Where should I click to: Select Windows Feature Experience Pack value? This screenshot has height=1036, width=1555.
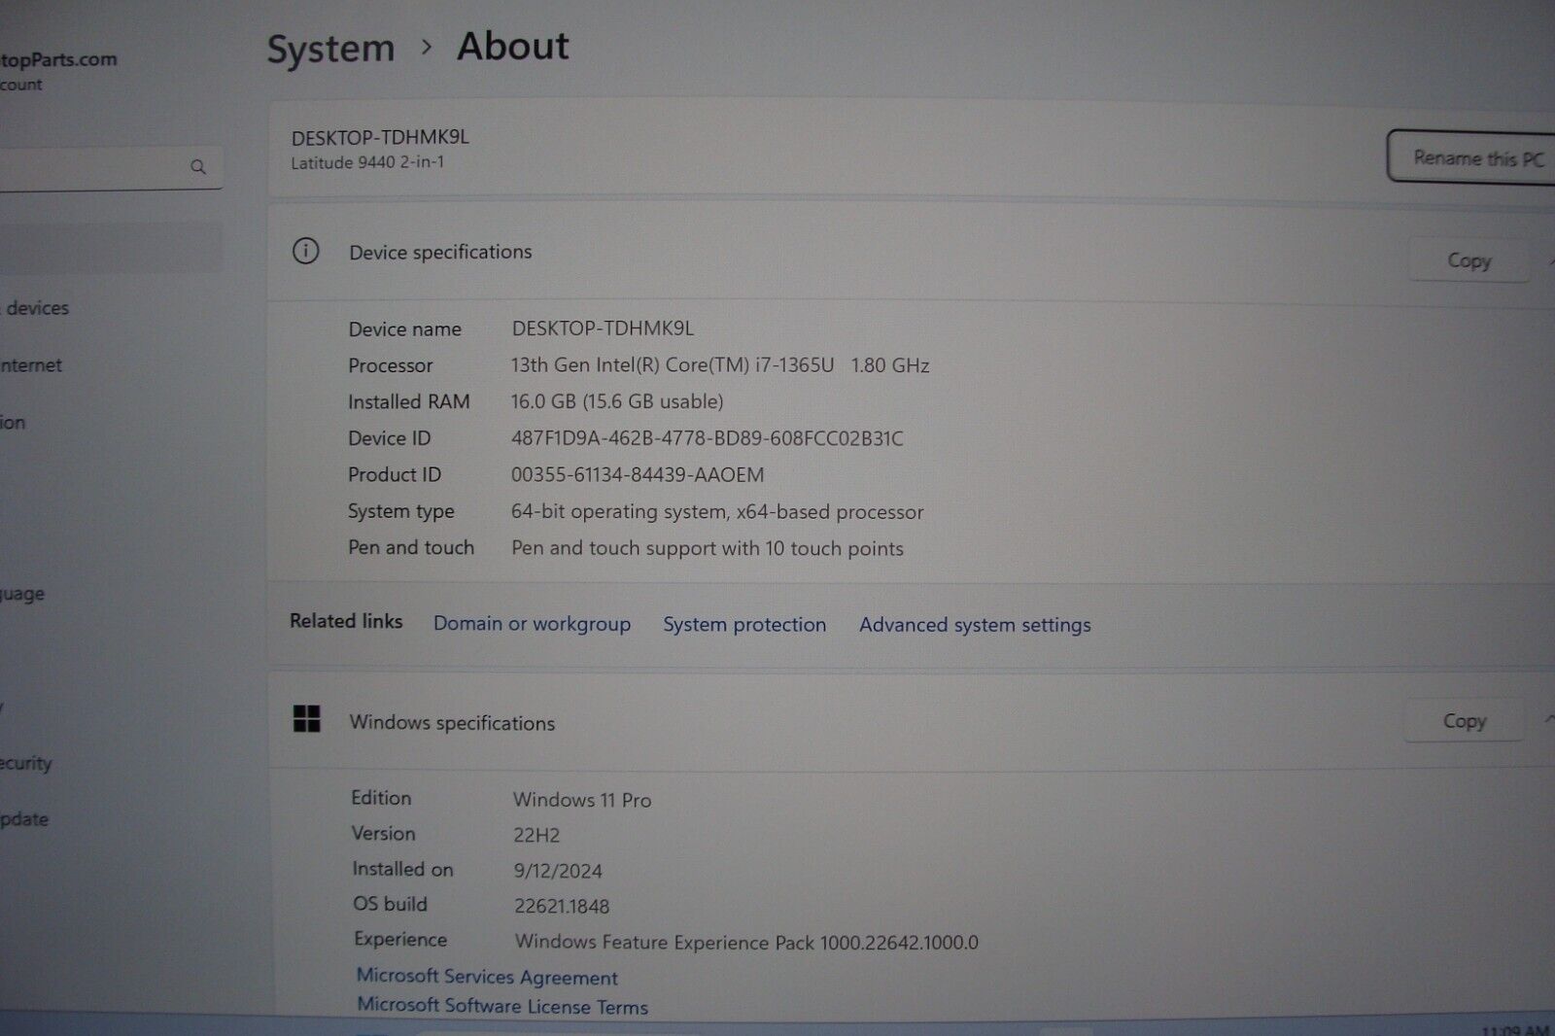[x=746, y=942]
